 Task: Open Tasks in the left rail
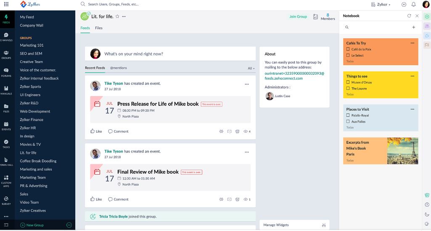click(x=6, y=144)
